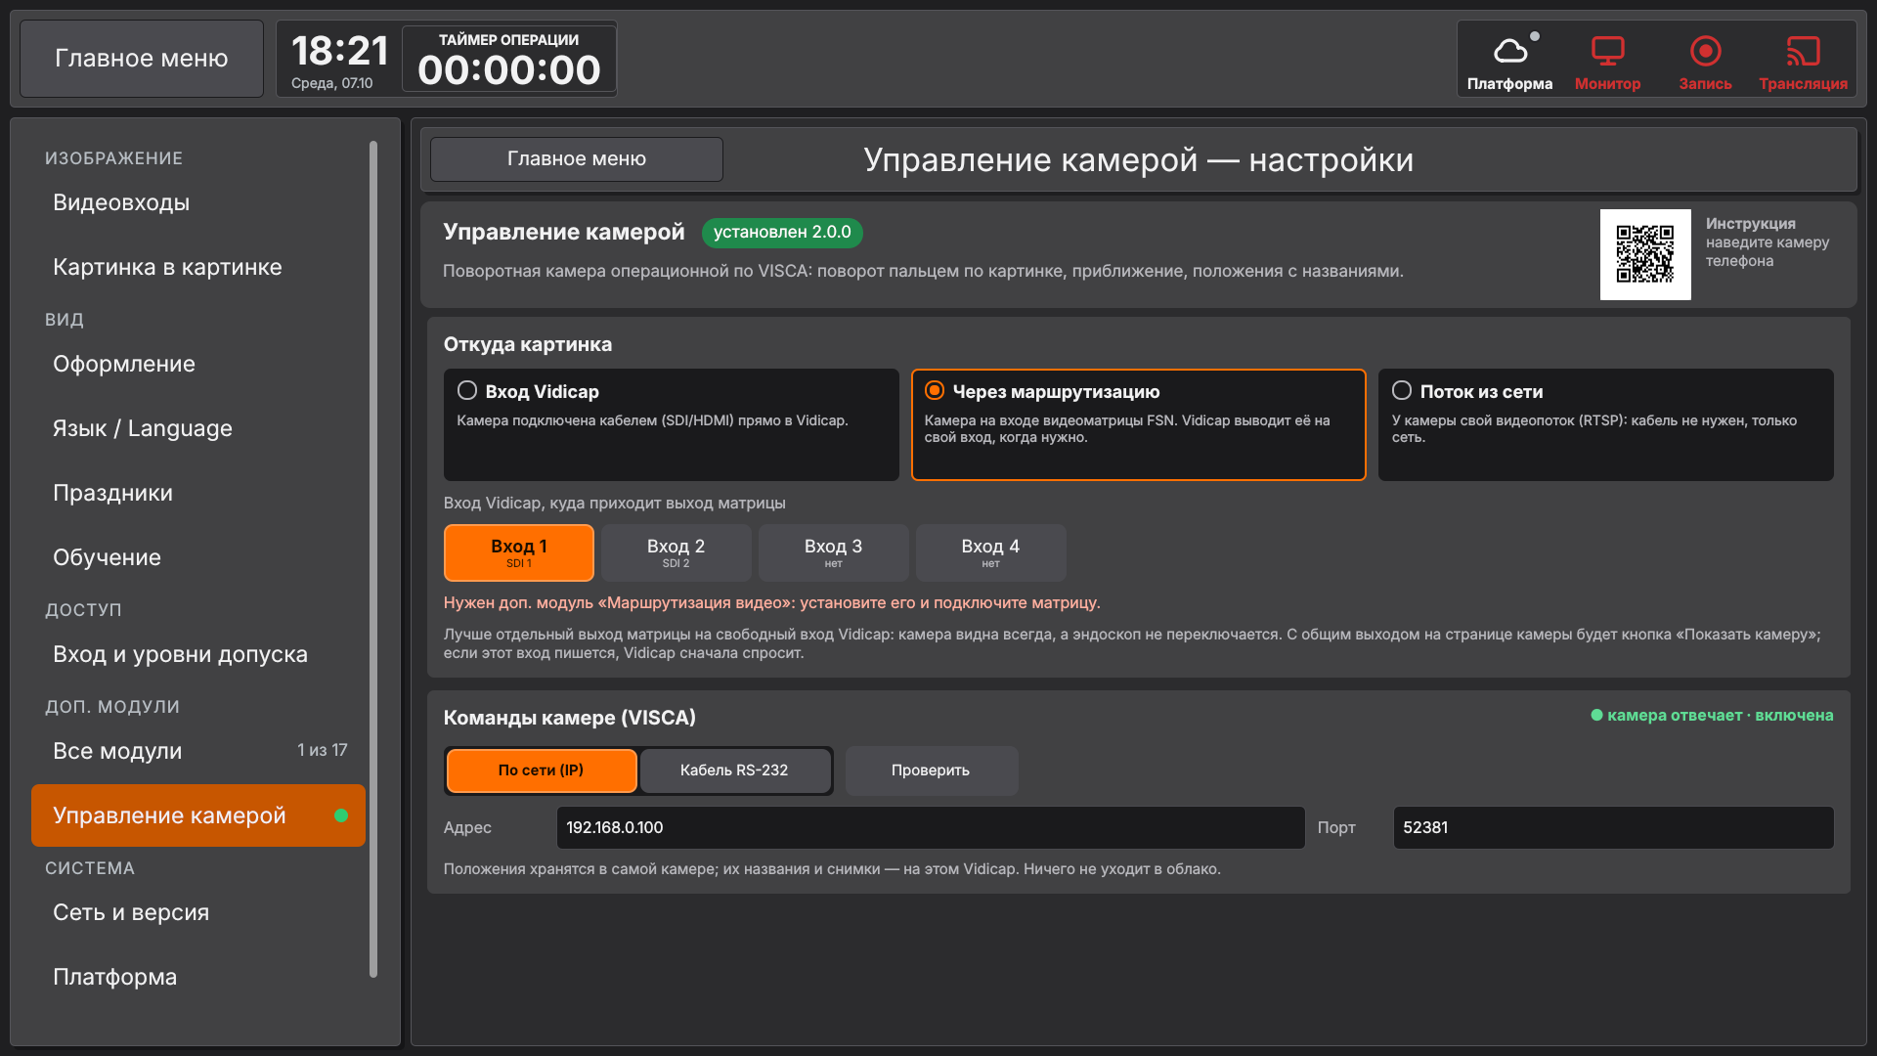This screenshot has height=1056, width=1877.
Task: Open Сеть и версия settings
Action: tap(198, 912)
